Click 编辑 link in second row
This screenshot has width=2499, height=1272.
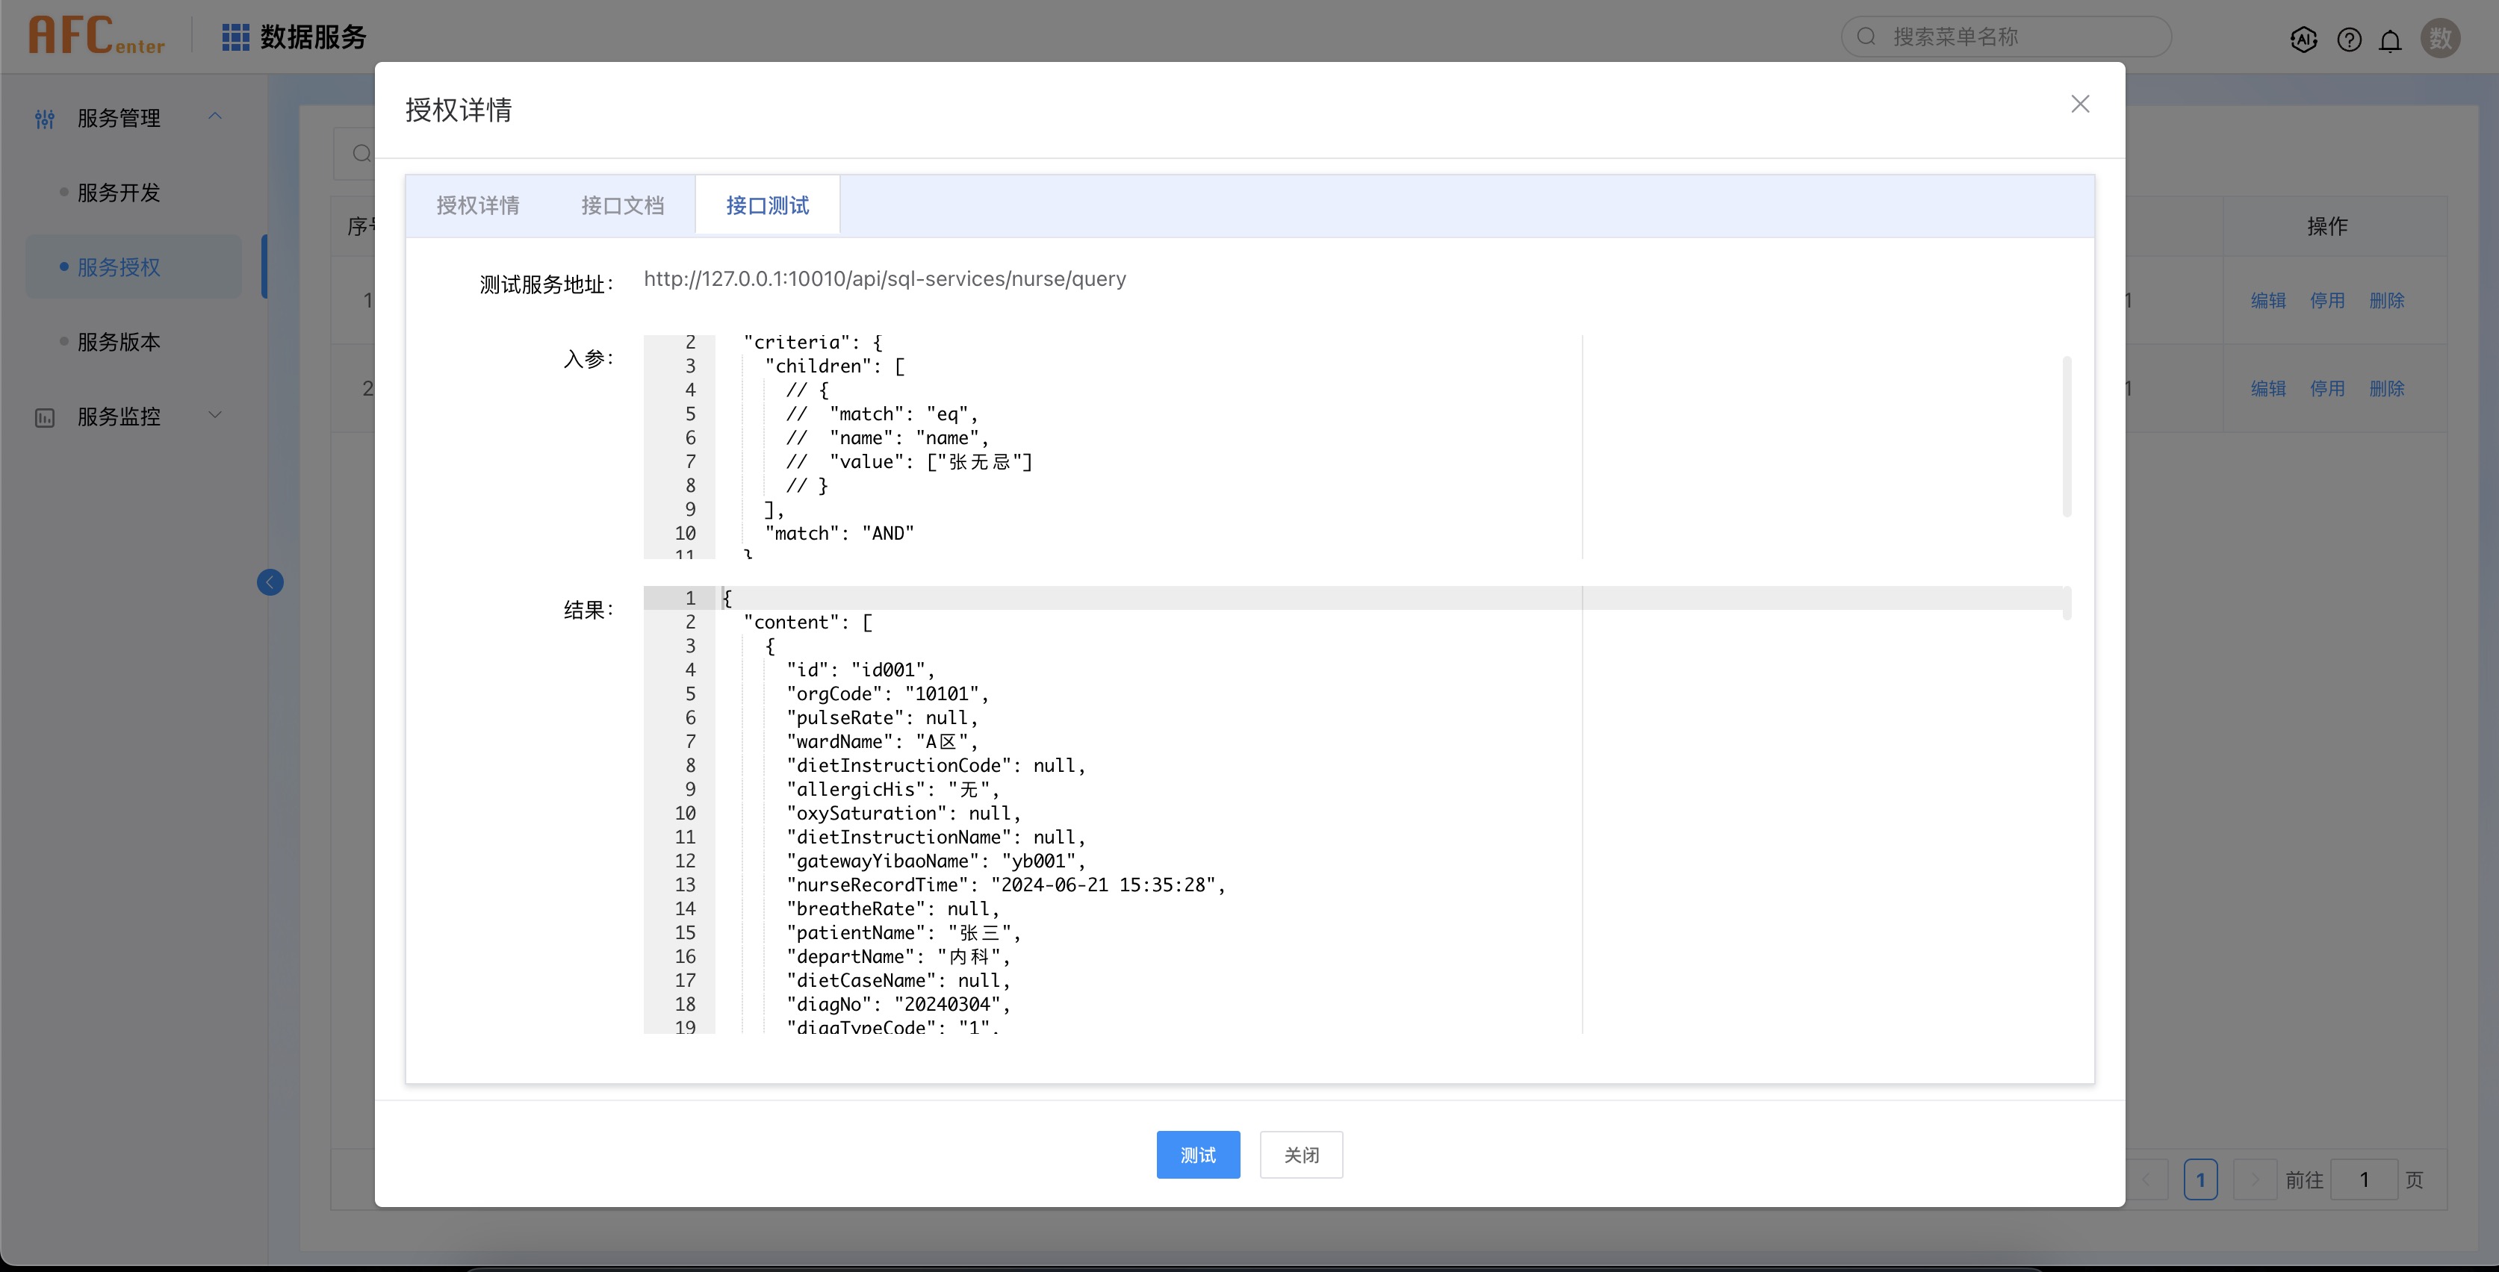pos(2268,389)
